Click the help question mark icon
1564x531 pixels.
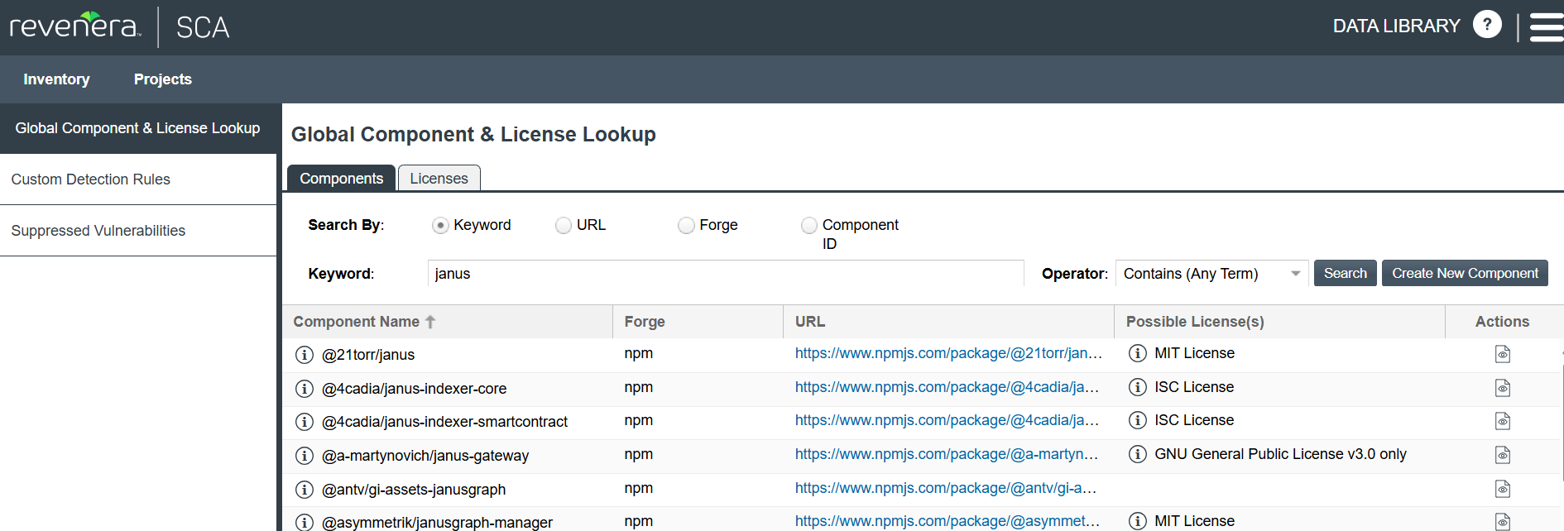point(1486,25)
